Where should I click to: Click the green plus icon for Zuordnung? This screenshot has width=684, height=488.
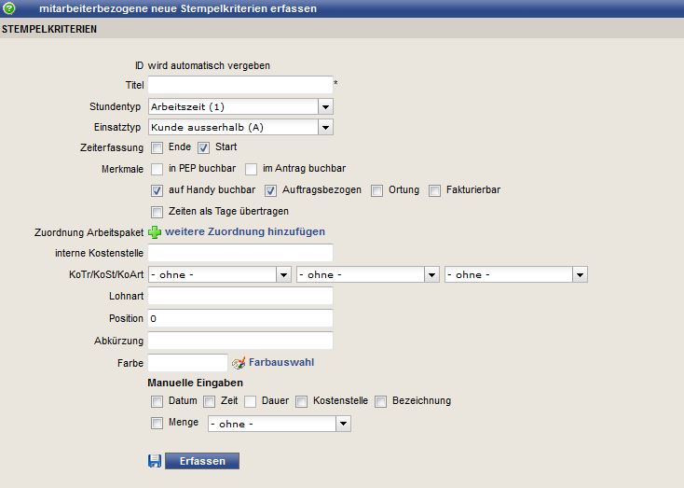pos(155,232)
